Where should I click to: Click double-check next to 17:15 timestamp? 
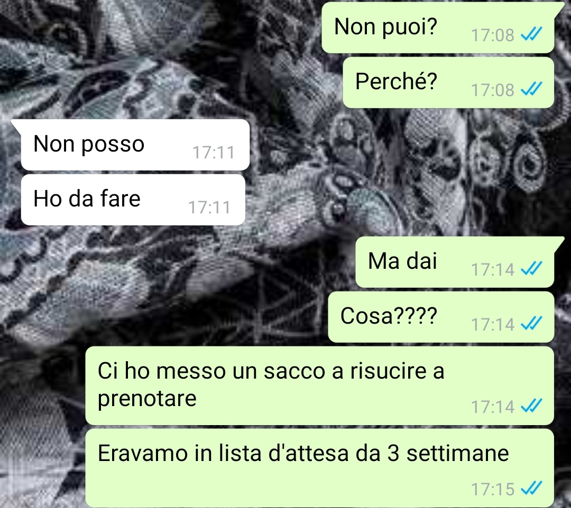[531, 488]
